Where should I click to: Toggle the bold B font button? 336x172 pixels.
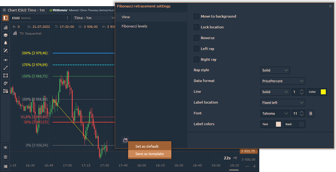(311, 113)
